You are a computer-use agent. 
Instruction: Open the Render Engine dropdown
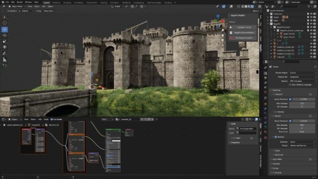301,73
